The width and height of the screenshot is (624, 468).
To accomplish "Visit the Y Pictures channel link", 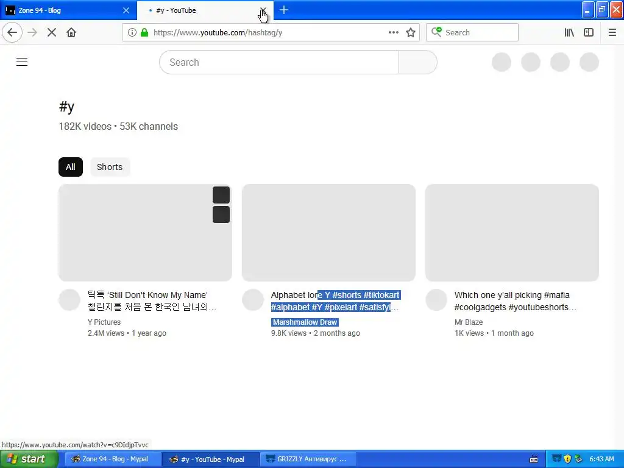I will 104,322.
